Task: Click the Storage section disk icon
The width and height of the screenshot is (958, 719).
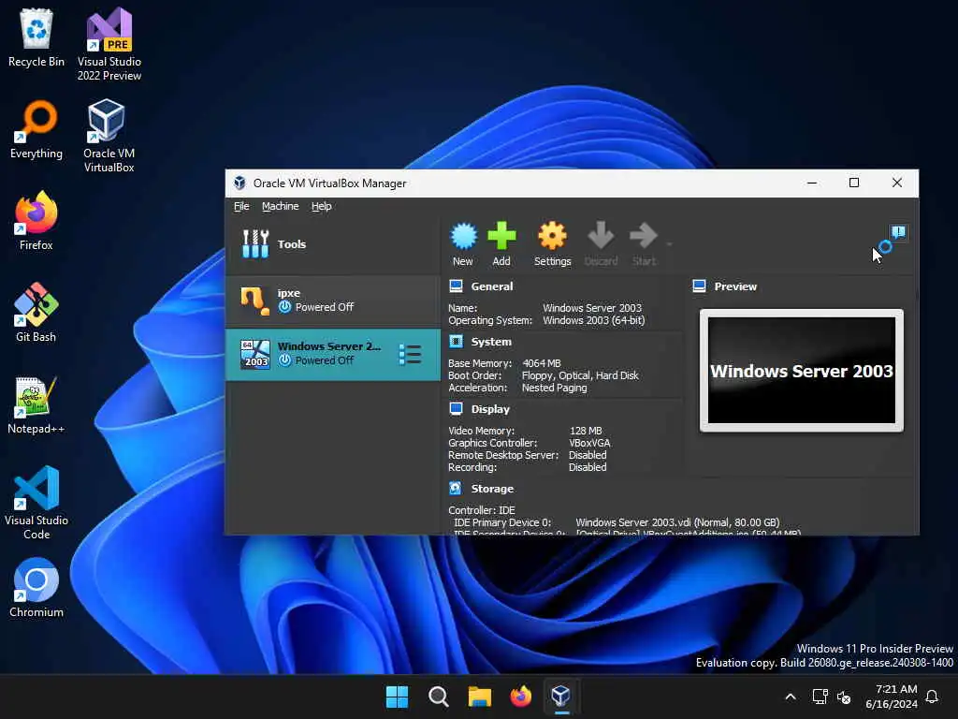Action: (x=456, y=488)
